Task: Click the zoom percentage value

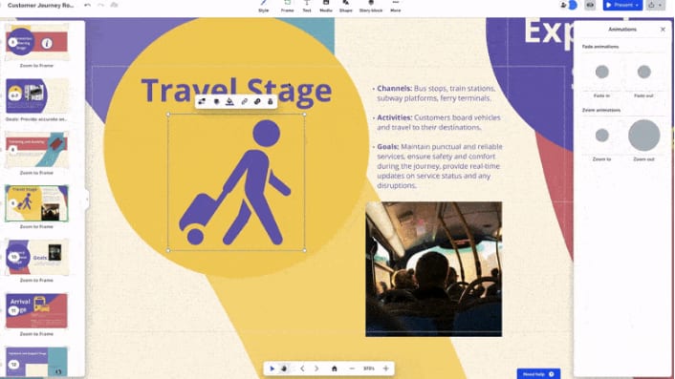Action: pyautogui.click(x=369, y=368)
